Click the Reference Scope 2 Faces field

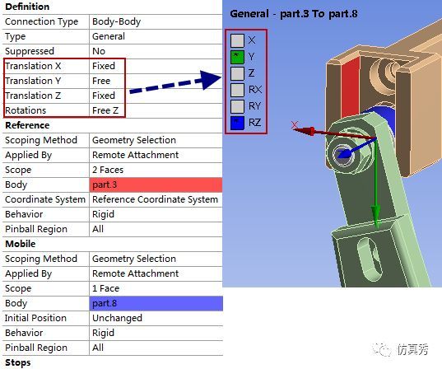click(x=156, y=170)
